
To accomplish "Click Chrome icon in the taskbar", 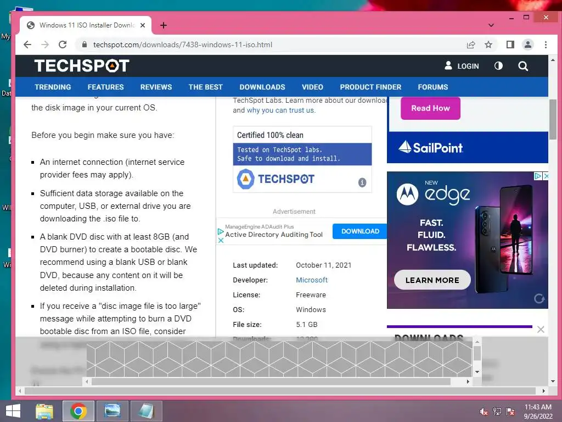I will click(78, 411).
